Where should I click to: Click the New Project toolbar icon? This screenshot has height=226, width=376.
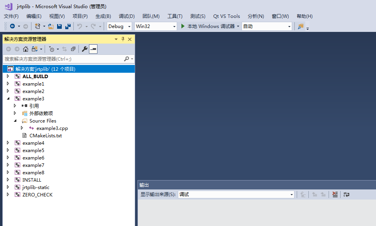coord(37,26)
